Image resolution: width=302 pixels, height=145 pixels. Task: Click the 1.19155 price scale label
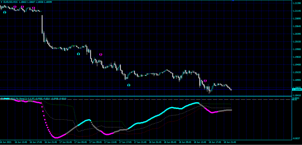click(x=297, y=72)
